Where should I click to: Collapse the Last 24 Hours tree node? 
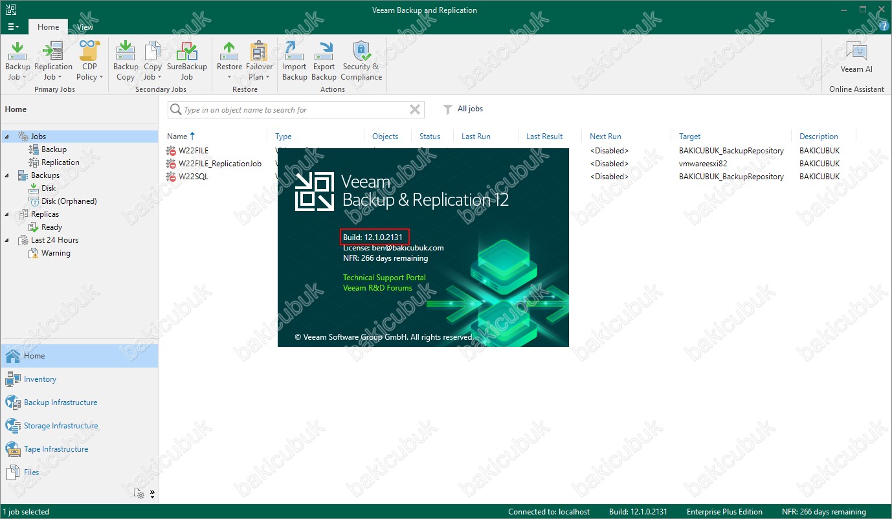click(x=6, y=240)
